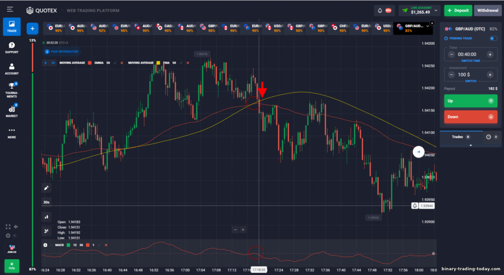Toggle the Pending Trade switch
This screenshot has width=504, height=275.
(x=493, y=38)
